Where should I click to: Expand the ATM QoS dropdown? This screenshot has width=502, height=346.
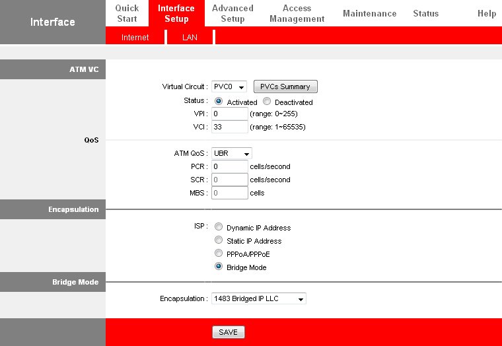pyautogui.click(x=231, y=153)
